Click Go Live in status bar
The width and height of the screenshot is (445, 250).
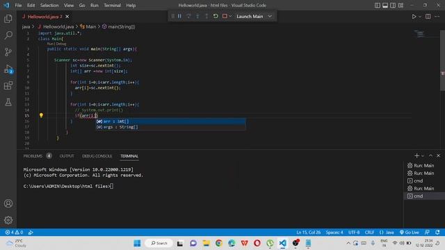[410, 232]
